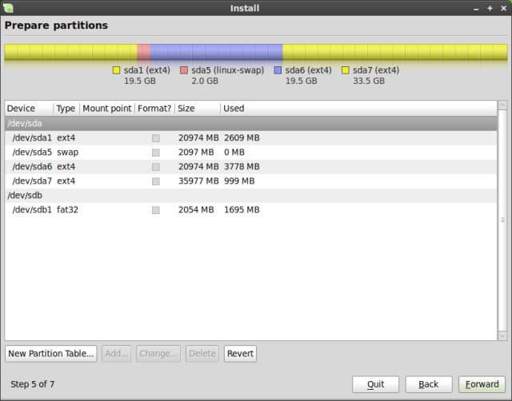The width and height of the screenshot is (512, 401).
Task: Click the 35977 MB size value
Action: coord(198,181)
